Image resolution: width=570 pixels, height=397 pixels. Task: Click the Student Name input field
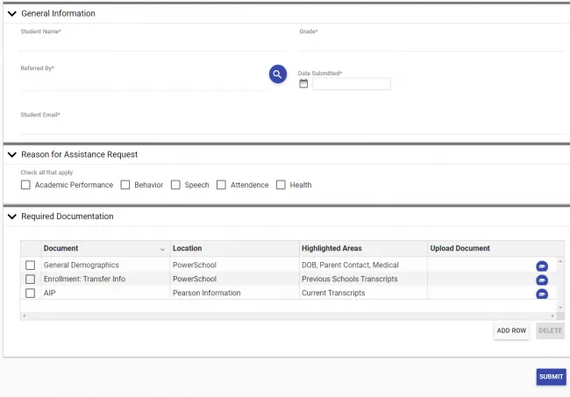(153, 44)
